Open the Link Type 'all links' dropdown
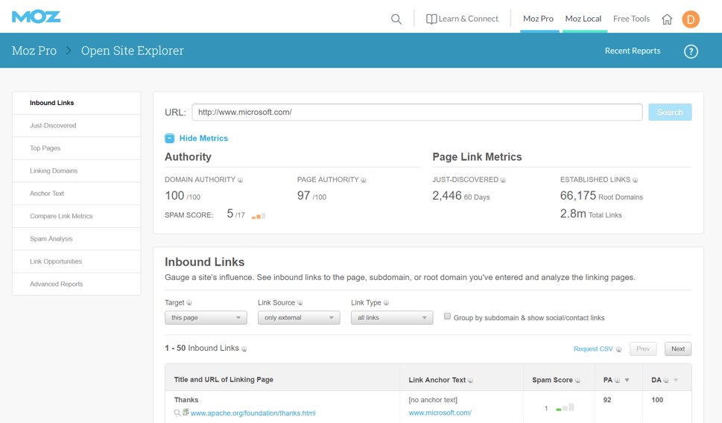 392,317
